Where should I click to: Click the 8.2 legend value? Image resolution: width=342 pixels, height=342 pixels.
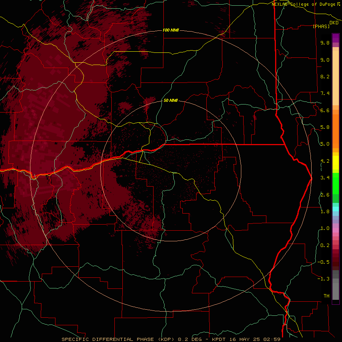coord(325,76)
